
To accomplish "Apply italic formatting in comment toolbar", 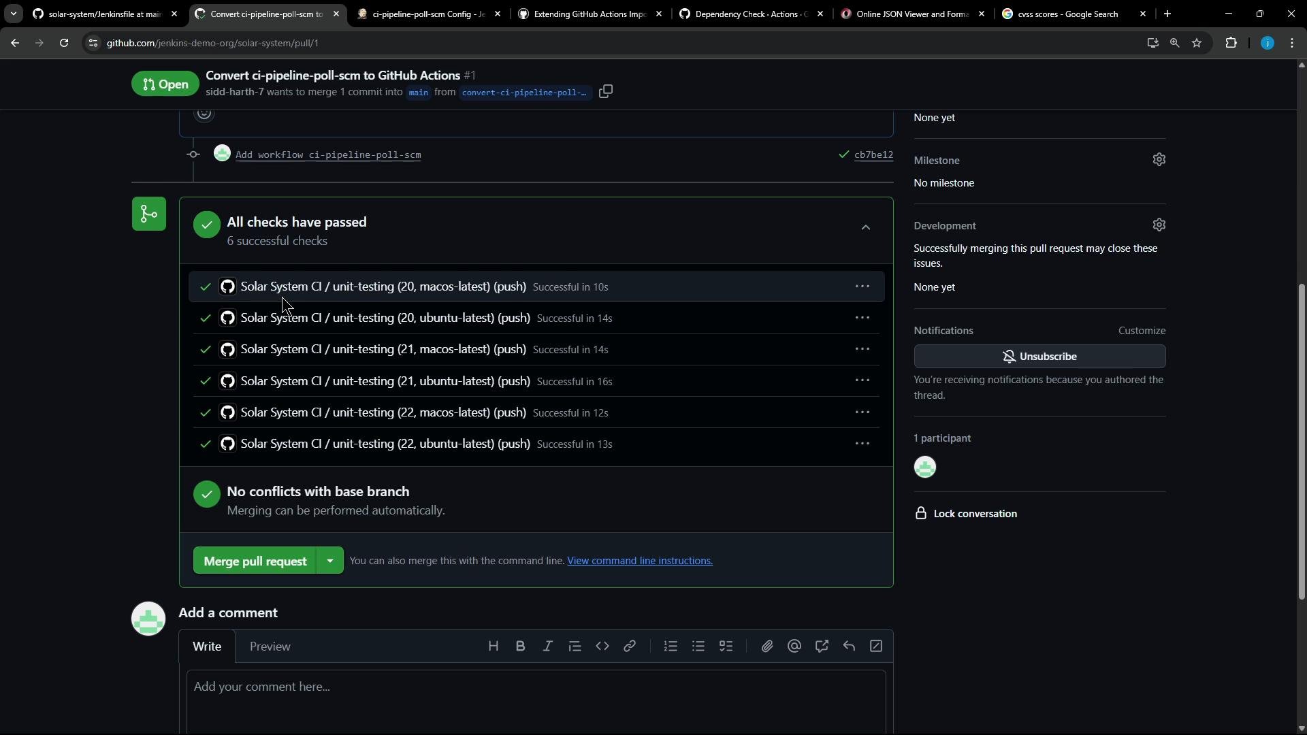I will 548,647.
